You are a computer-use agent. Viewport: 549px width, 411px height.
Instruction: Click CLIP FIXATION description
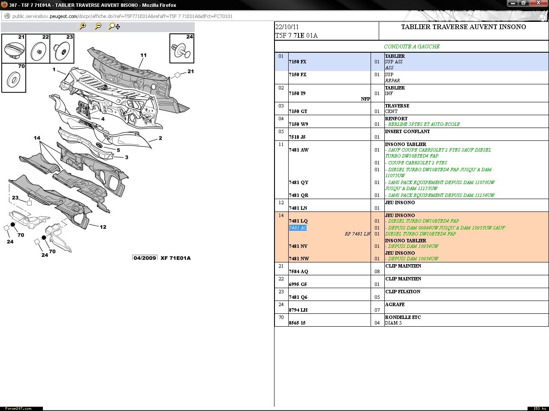click(x=403, y=292)
